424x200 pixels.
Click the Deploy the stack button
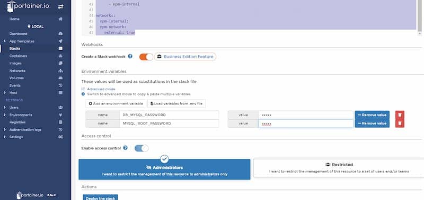(100, 198)
